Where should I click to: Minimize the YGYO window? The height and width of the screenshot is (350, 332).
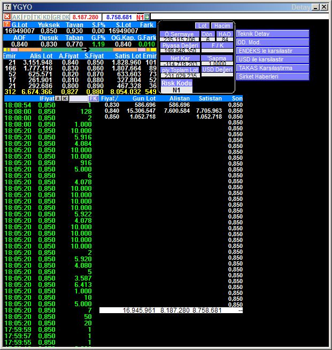(x=315, y=7)
